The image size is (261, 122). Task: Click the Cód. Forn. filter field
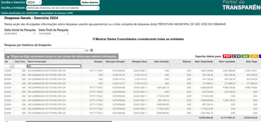point(20,66)
